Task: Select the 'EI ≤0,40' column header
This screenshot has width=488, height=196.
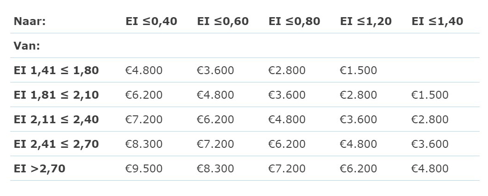Action: coord(151,21)
